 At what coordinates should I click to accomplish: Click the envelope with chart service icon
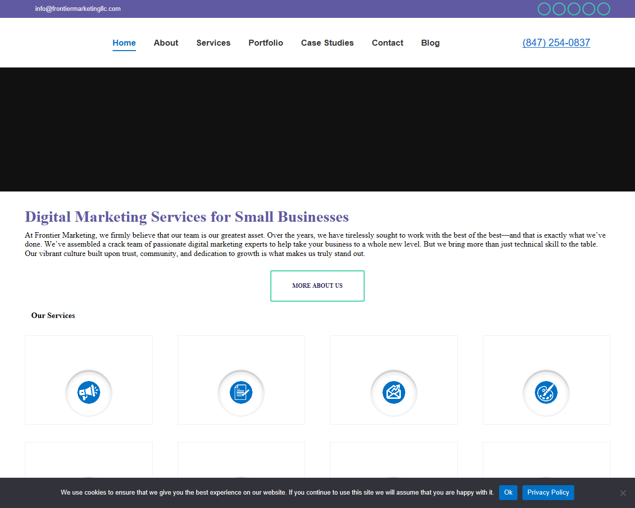click(x=394, y=392)
